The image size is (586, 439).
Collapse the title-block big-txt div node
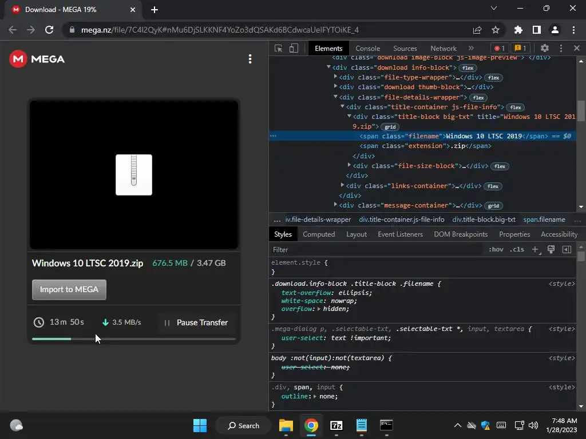coord(350,116)
